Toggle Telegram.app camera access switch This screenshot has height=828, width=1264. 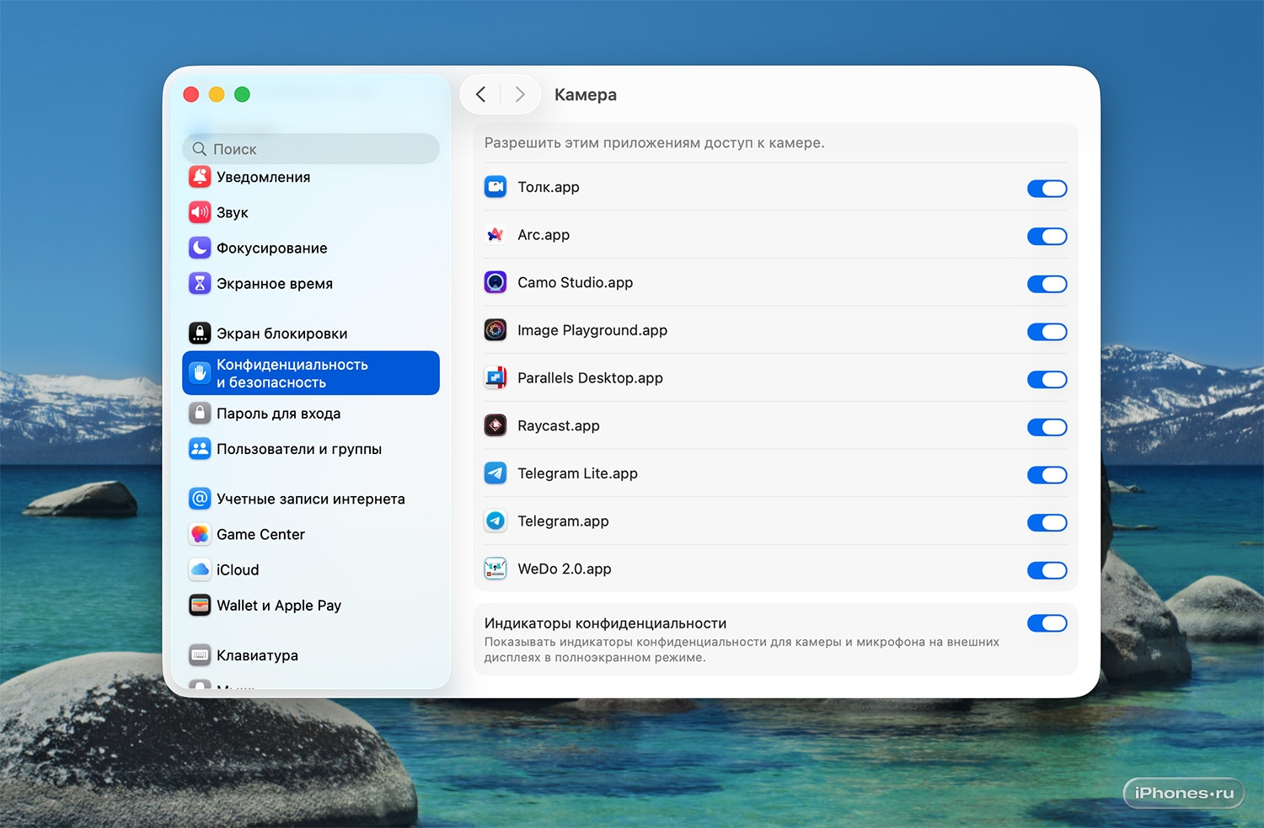pos(1047,523)
